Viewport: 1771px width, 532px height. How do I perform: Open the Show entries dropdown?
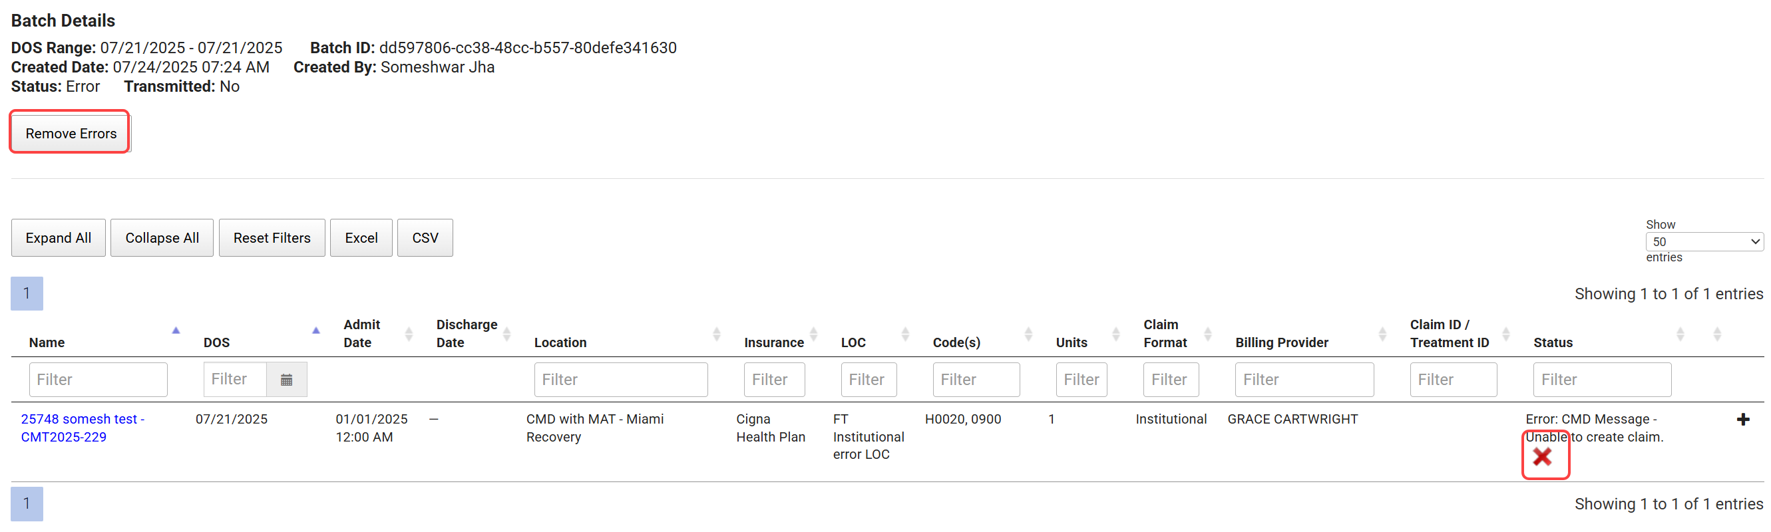point(1704,242)
